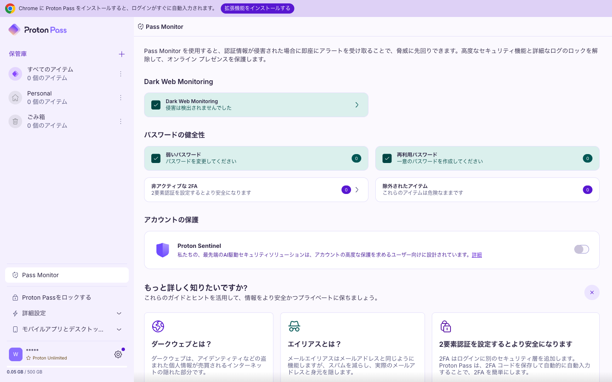Open 非アクティブな 2FA details arrow
612x382 pixels.
pyautogui.click(x=357, y=190)
